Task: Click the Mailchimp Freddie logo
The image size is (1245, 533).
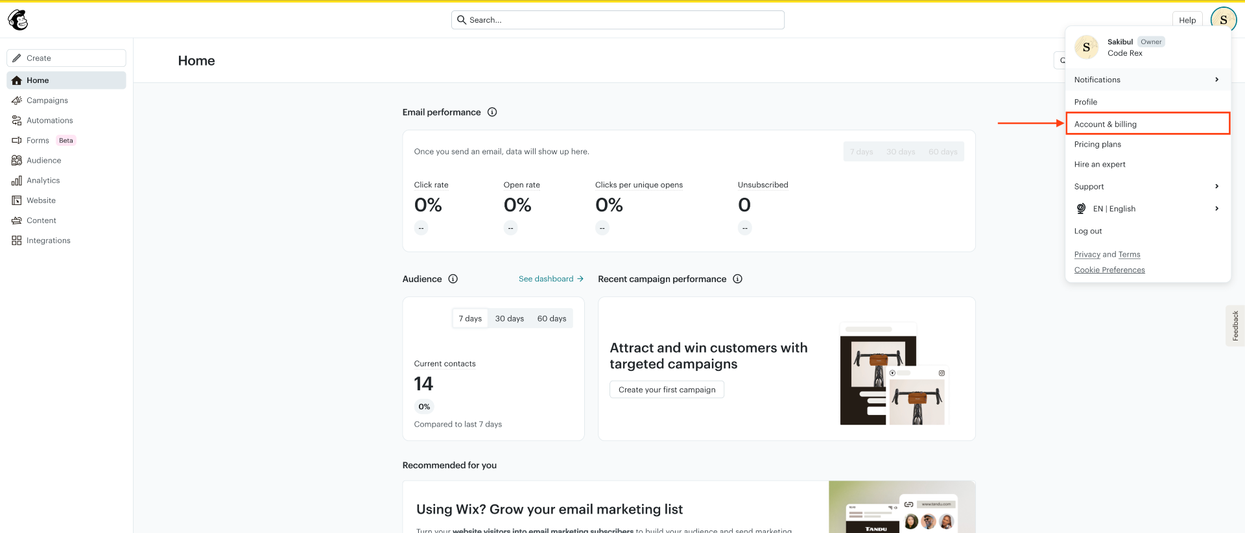Action: (18, 20)
